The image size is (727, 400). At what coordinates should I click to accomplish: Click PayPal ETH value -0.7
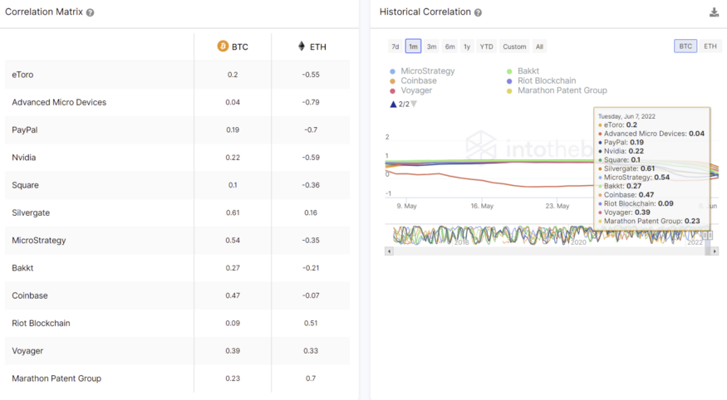[311, 129]
